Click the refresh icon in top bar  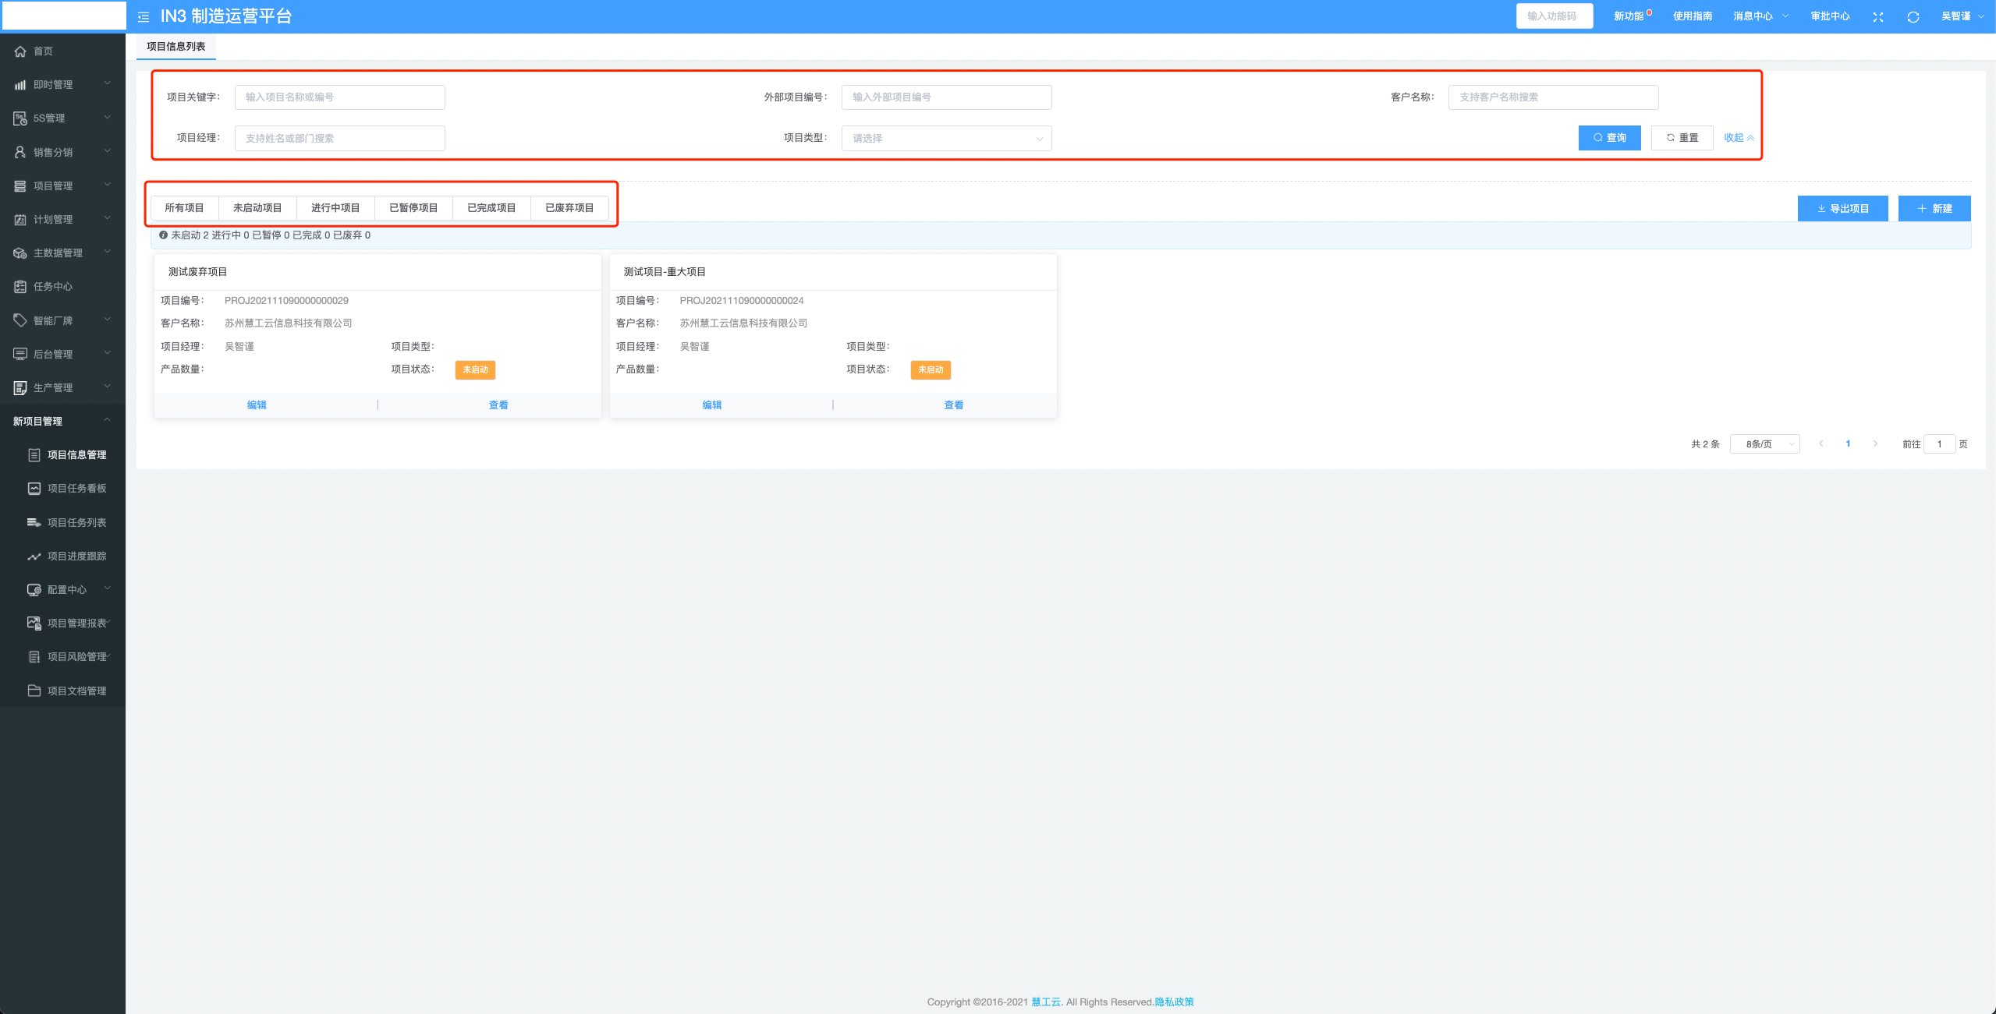click(x=1913, y=16)
